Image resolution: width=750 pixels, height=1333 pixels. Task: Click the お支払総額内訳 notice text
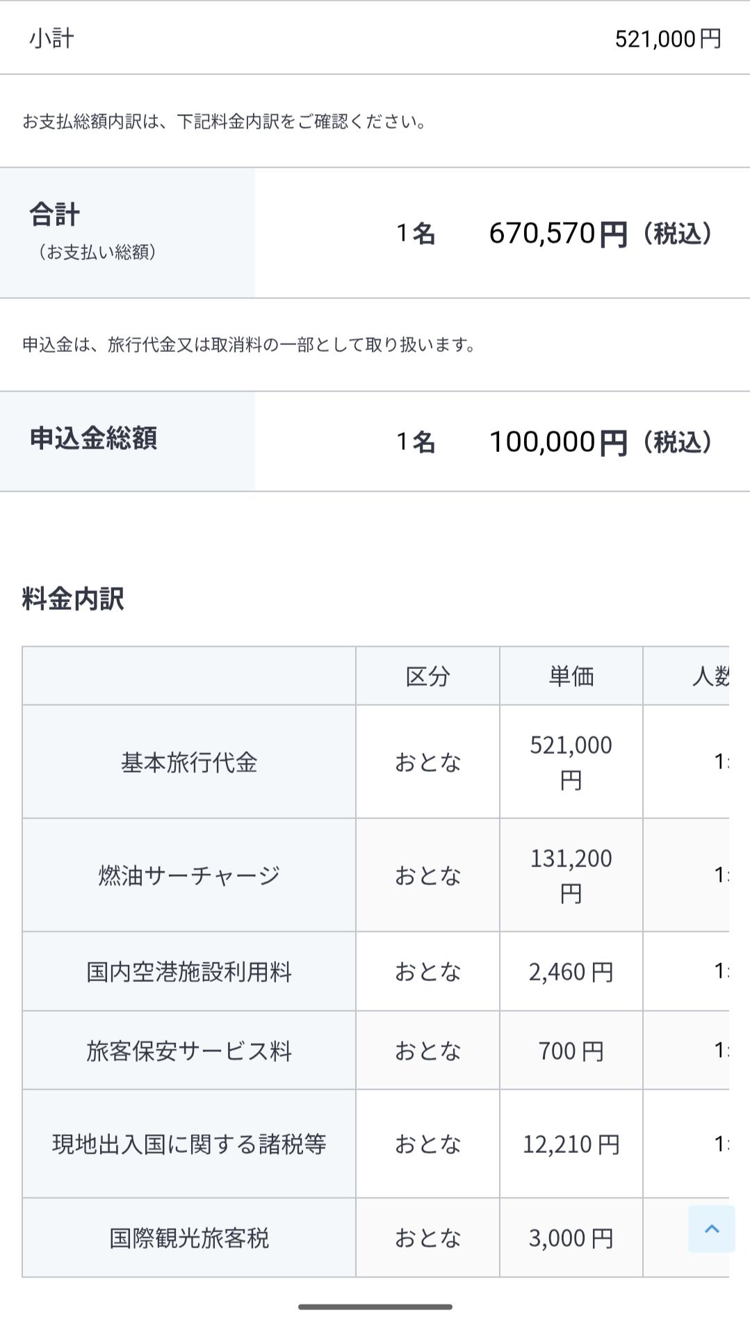(225, 122)
